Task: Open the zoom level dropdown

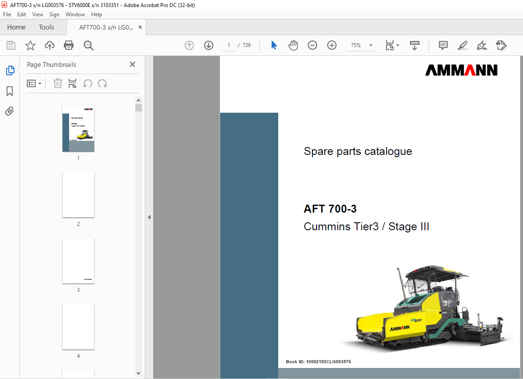Action: 371,45
